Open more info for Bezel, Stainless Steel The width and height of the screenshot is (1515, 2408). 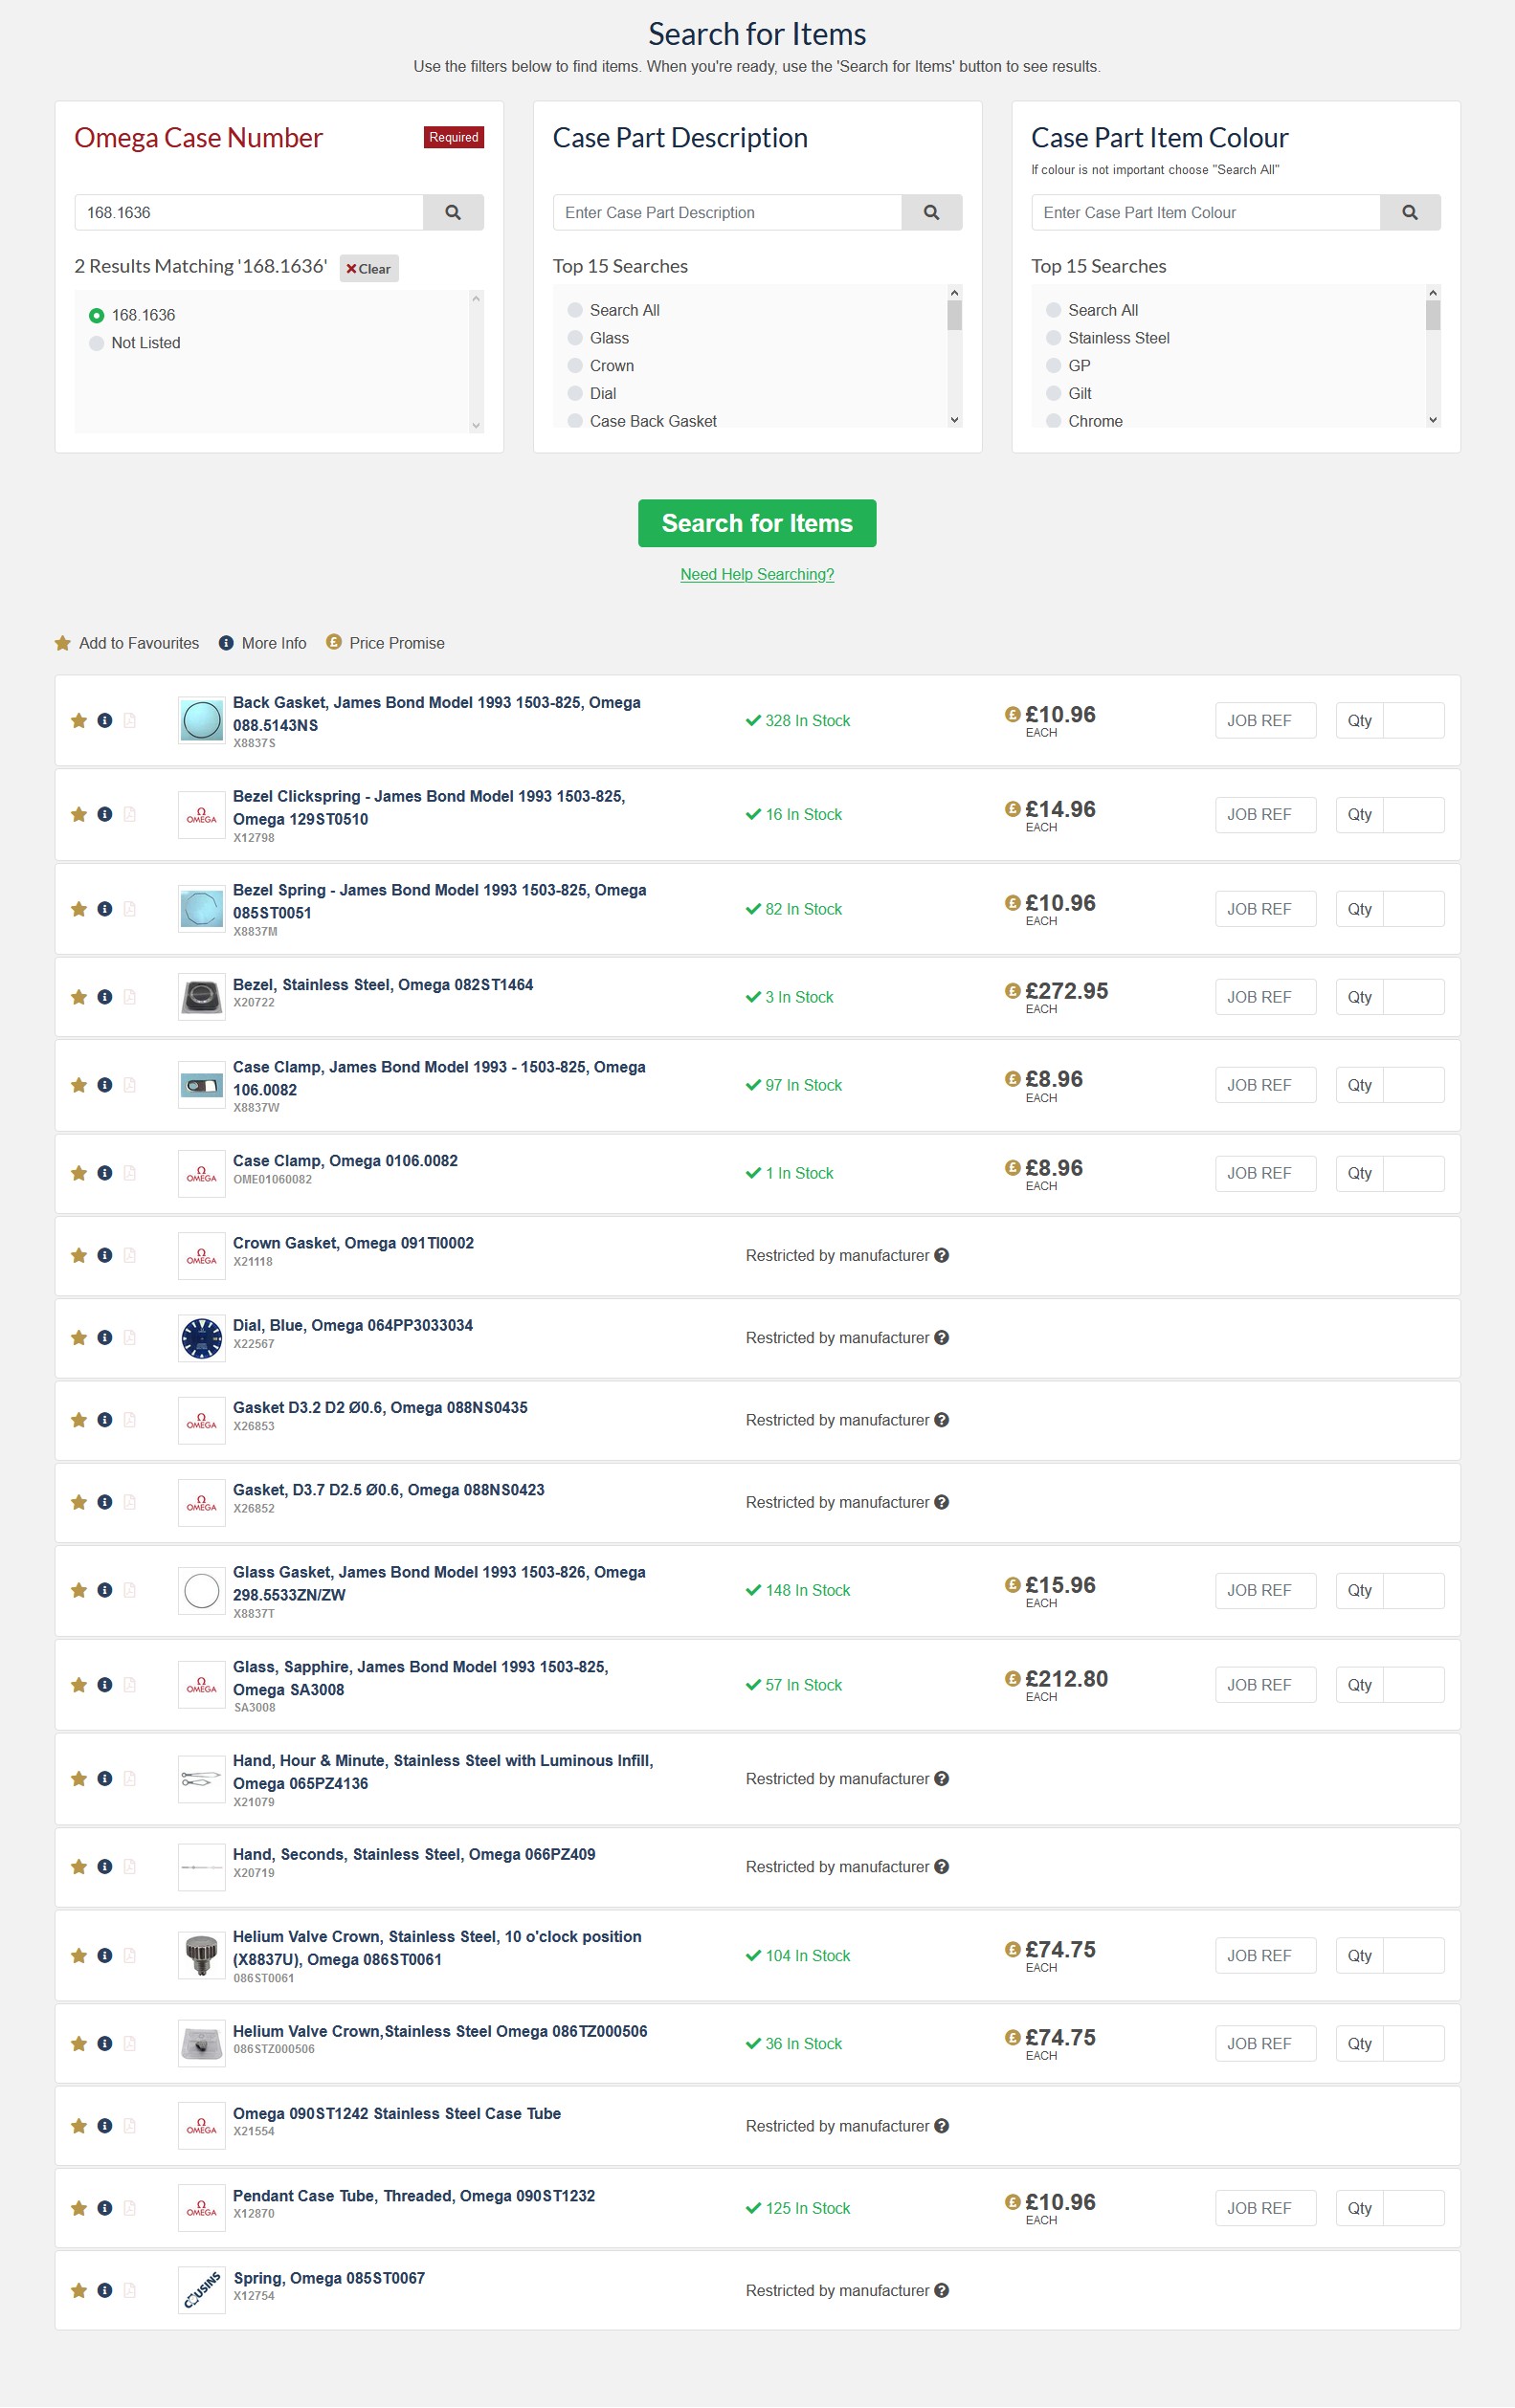coord(105,997)
